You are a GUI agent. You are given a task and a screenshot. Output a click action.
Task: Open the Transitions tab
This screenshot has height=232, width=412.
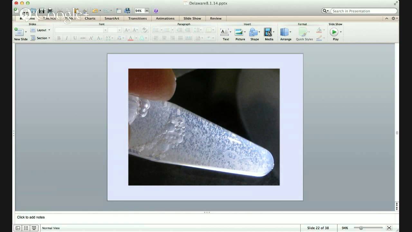coord(137,18)
